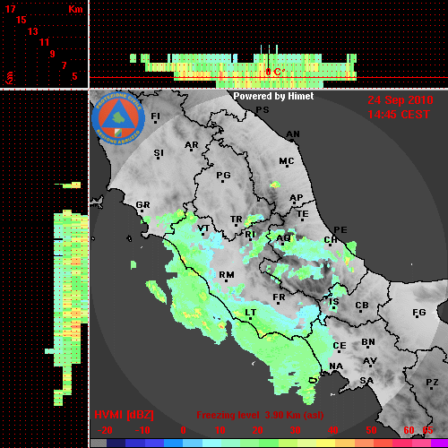Screen dimensions: 448x448
Task: Click the PE city label
Action: pos(340,229)
